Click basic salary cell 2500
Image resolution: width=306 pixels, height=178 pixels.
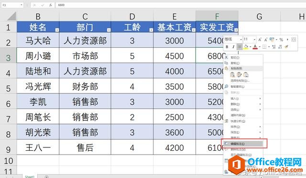pyautogui.click(x=175, y=117)
